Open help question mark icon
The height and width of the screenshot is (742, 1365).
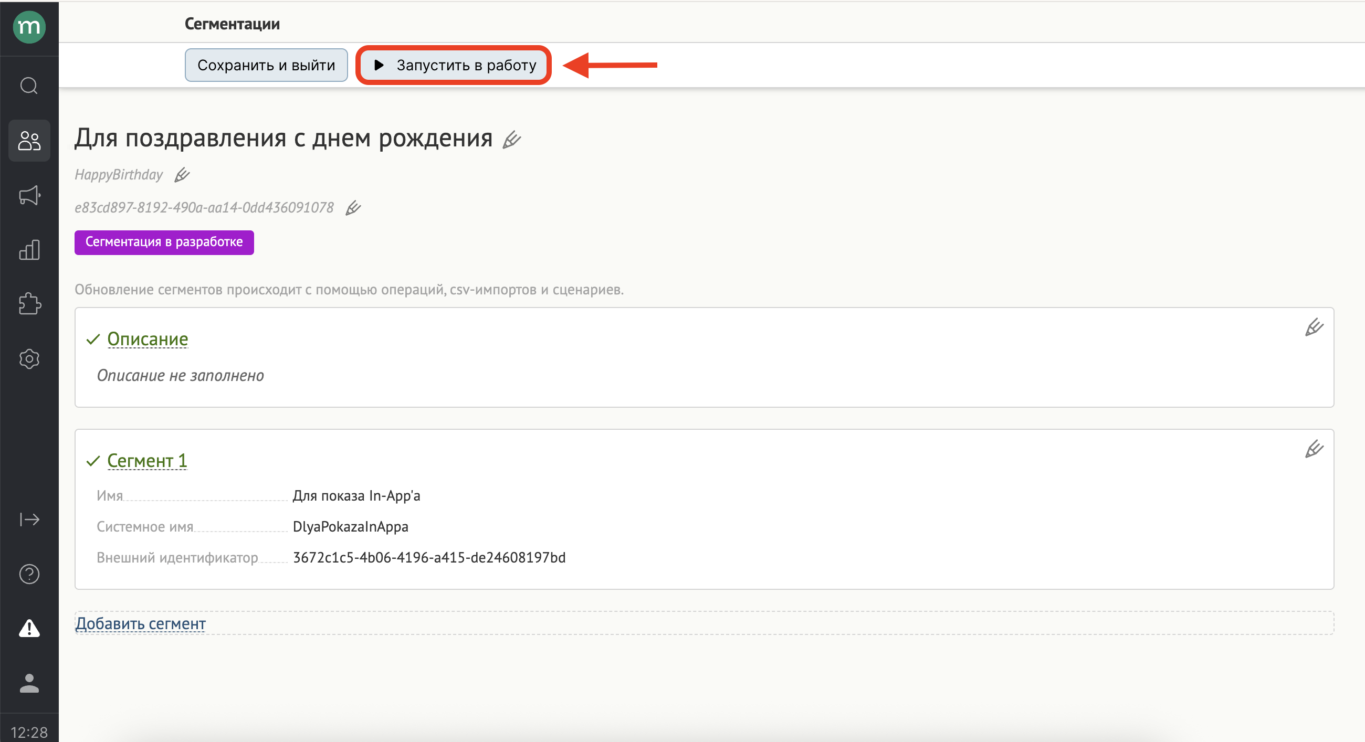click(29, 574)
